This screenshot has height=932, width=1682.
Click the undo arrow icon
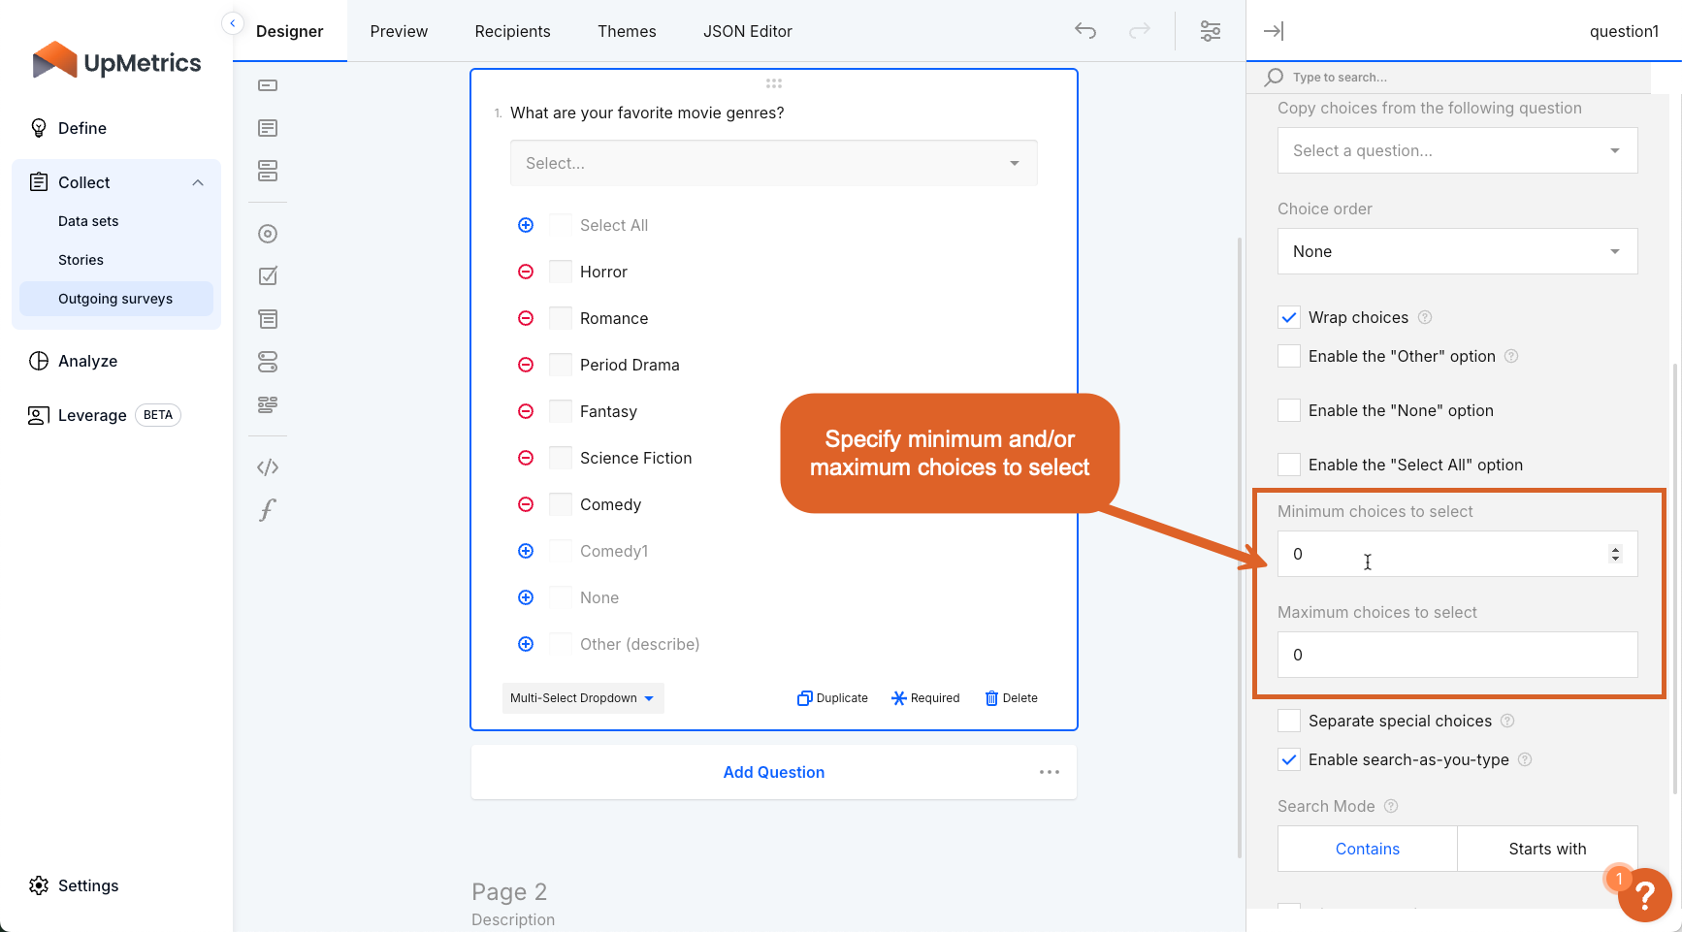click(1084, 31)
